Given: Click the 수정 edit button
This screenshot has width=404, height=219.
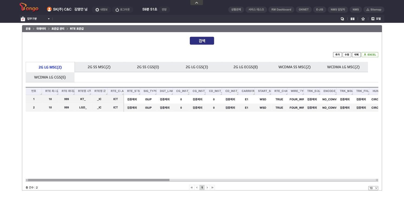Looking at the screenshot, I should coord(347,54).
